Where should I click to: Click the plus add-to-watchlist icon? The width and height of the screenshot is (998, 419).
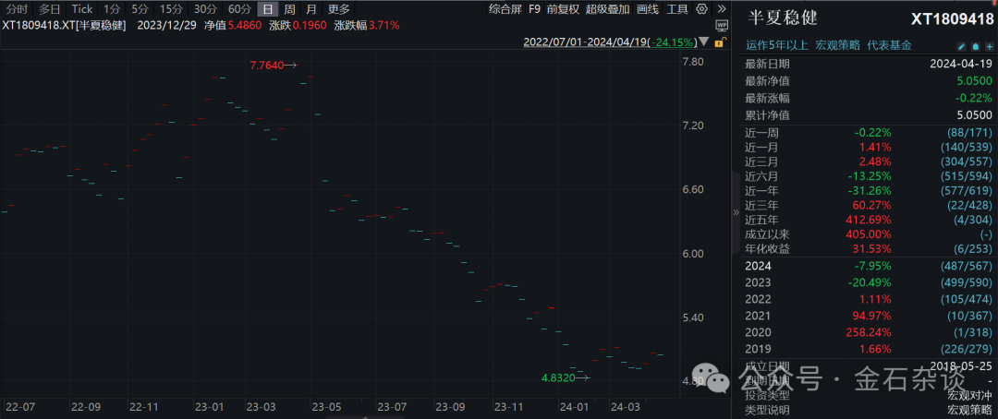point(989,46)
